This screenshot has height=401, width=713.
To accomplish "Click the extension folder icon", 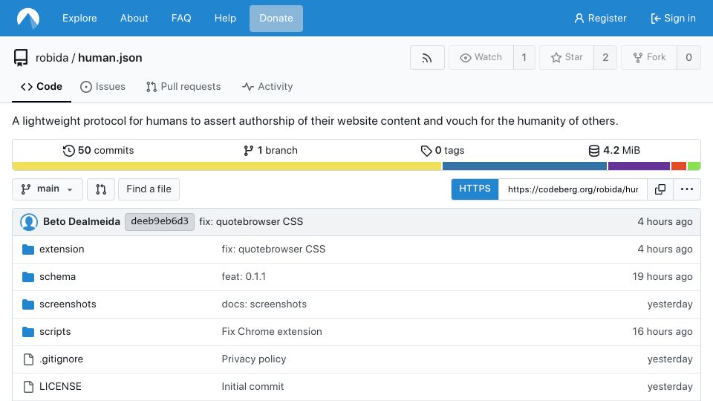I will (28, 250).
